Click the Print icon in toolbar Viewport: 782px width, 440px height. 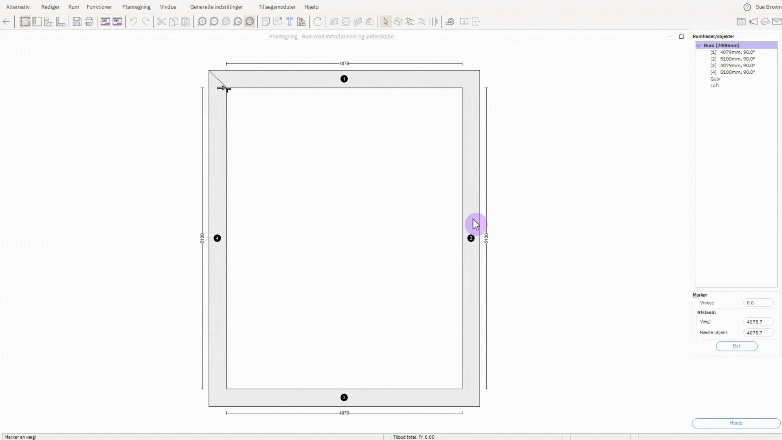click(x=89, y=22)
